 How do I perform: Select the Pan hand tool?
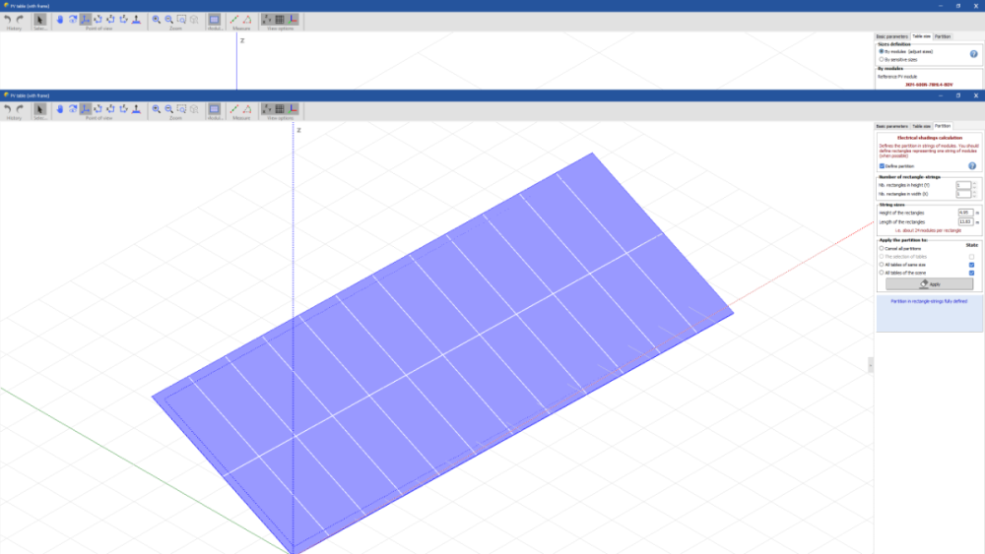point(59,108)
